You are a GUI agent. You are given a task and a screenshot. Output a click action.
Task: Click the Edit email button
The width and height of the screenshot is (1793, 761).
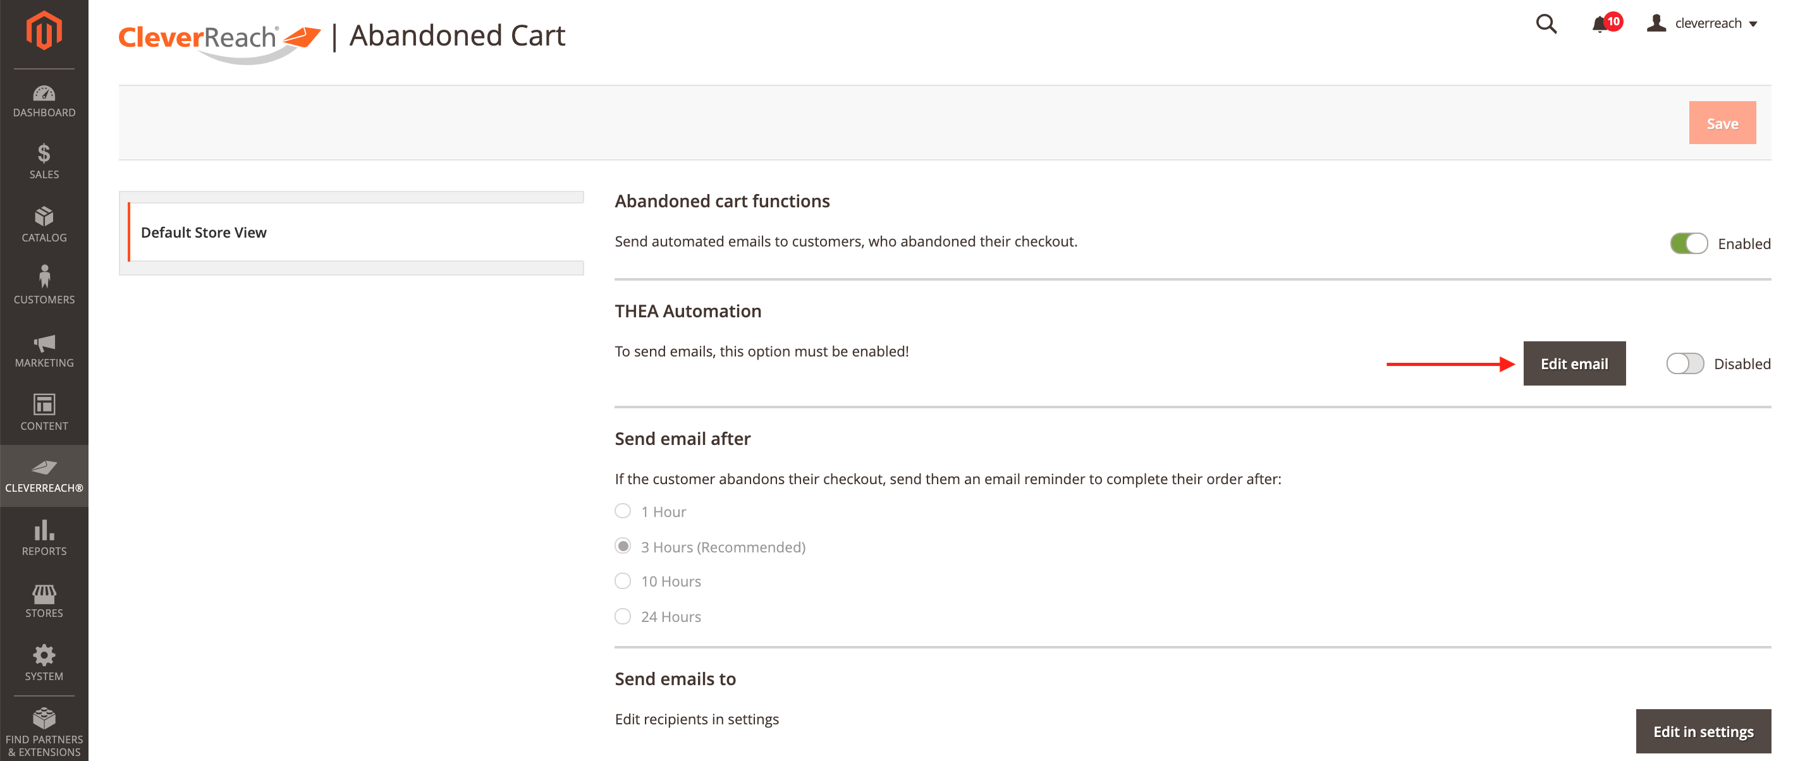coord(1574,364)
